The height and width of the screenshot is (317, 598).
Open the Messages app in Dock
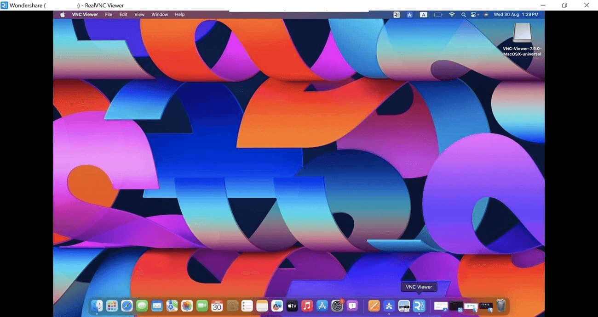coord(142,306)
